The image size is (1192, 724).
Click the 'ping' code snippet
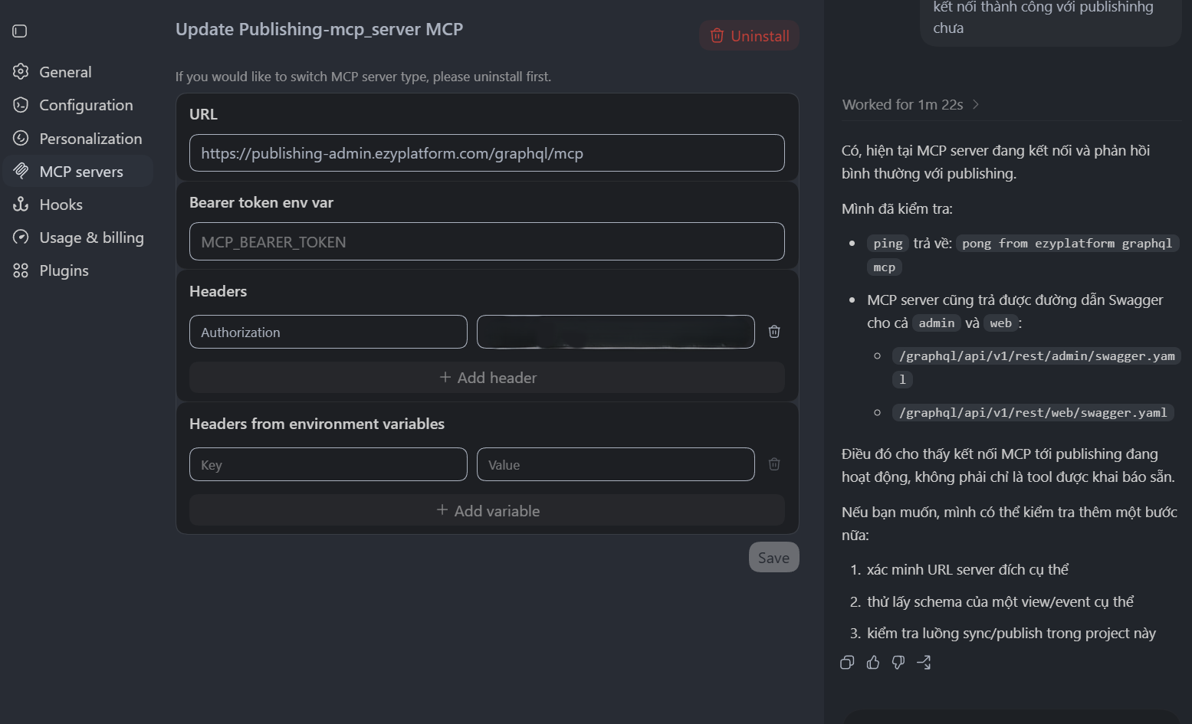888,244
